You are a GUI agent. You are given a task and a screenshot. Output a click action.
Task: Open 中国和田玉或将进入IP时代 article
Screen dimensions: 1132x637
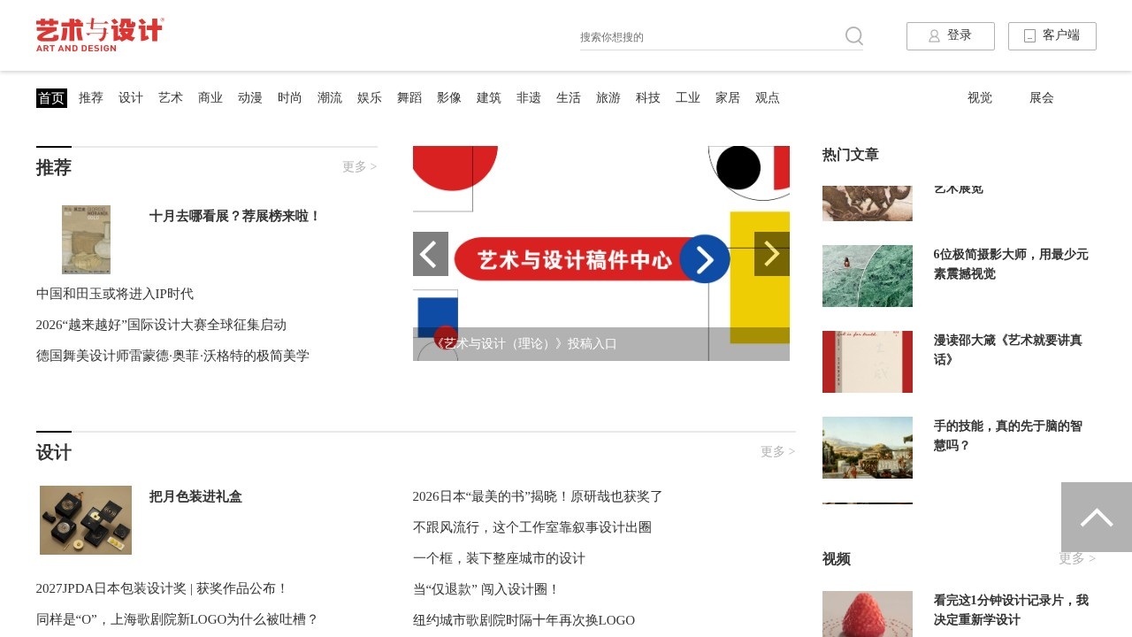[x=115, y=294]
